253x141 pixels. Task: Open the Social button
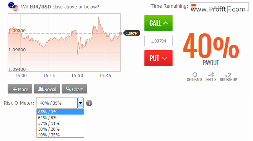tap(47, 89)
